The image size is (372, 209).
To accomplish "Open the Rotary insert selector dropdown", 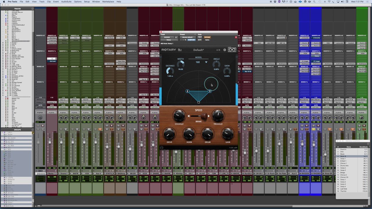I will 169,40.
